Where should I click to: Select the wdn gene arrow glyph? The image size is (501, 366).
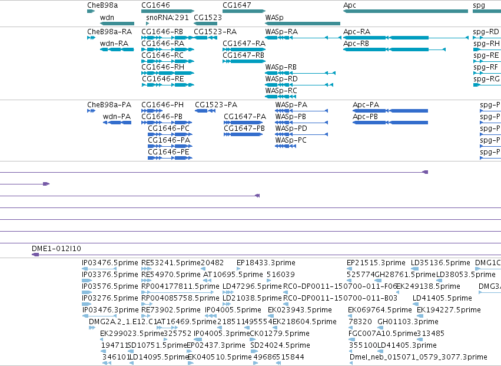pos(117,24)
